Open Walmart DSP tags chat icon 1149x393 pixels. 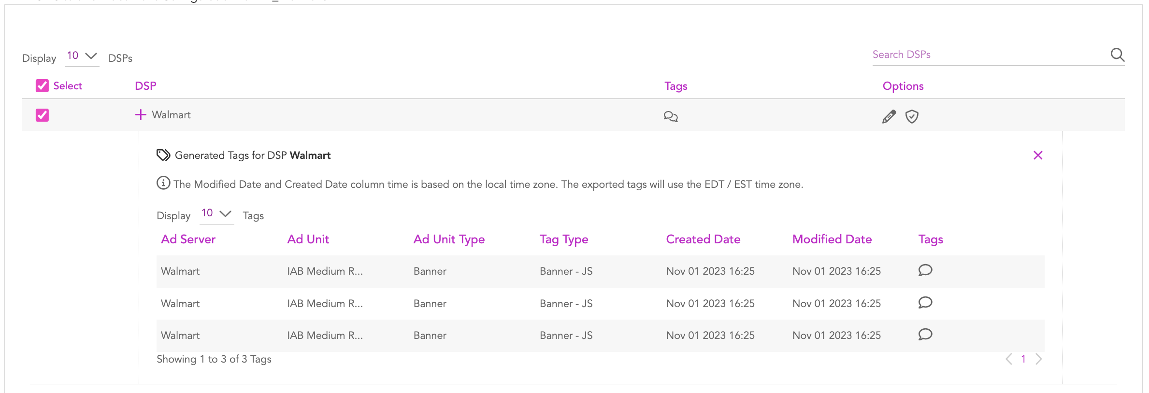pyautogui.click(x=671, y=116)
